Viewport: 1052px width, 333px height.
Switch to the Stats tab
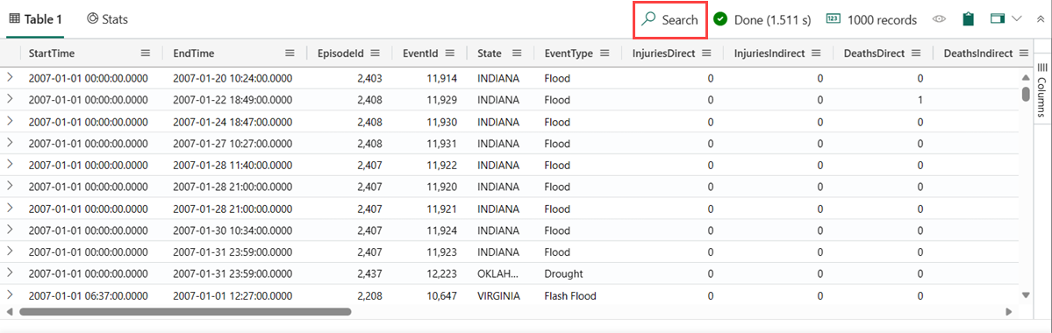(107, 19)
